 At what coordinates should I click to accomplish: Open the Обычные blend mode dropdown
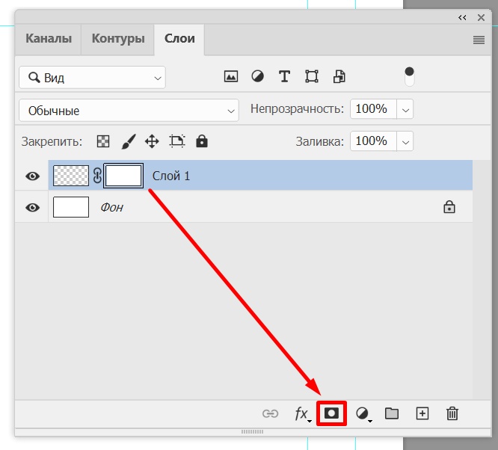click(x=129, y=110)
